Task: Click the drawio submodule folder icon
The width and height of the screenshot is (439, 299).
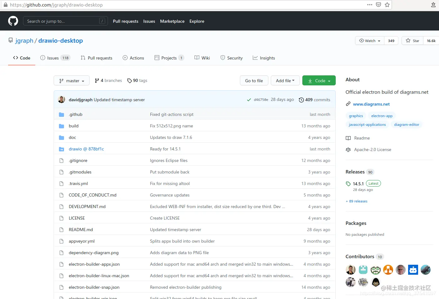Action: 61,149
